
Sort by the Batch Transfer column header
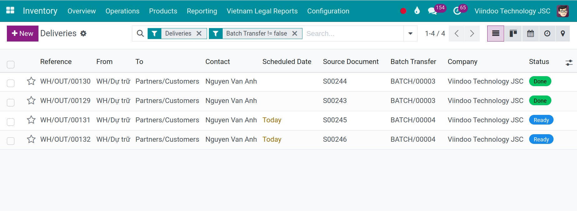[x=413, y=61]
